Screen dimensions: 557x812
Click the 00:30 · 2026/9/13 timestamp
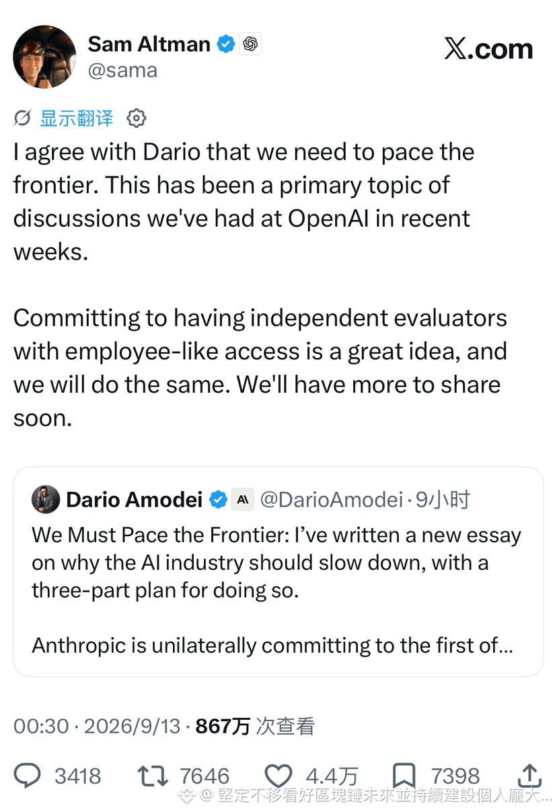pyautogui.click(x=97, y=726)
